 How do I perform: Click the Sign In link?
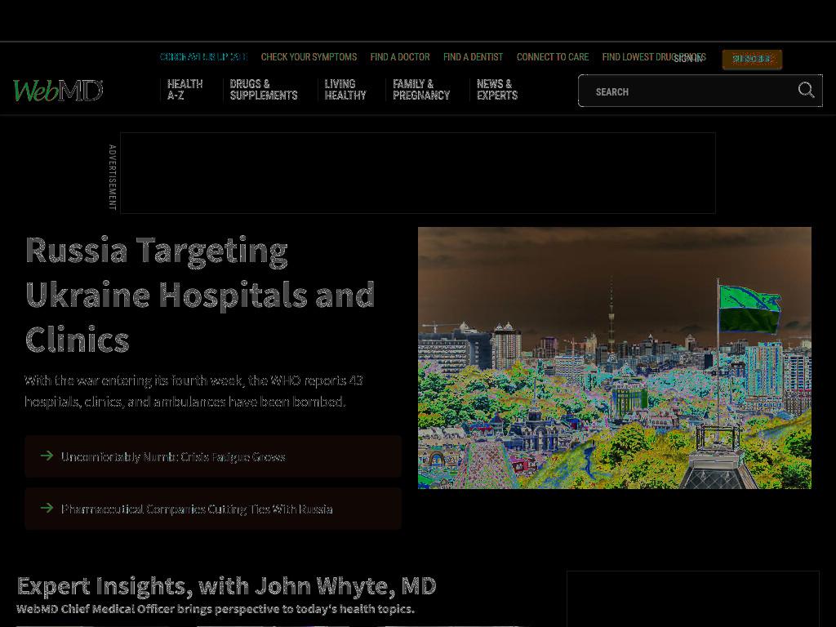[687, 59]
